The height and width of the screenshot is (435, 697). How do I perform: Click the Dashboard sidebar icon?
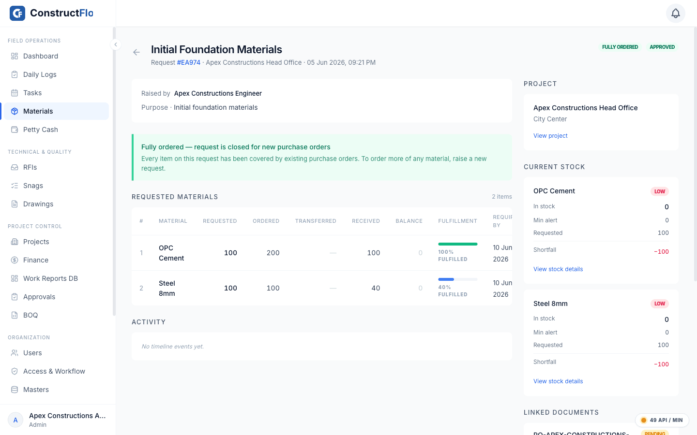click(x=15, y=56)
